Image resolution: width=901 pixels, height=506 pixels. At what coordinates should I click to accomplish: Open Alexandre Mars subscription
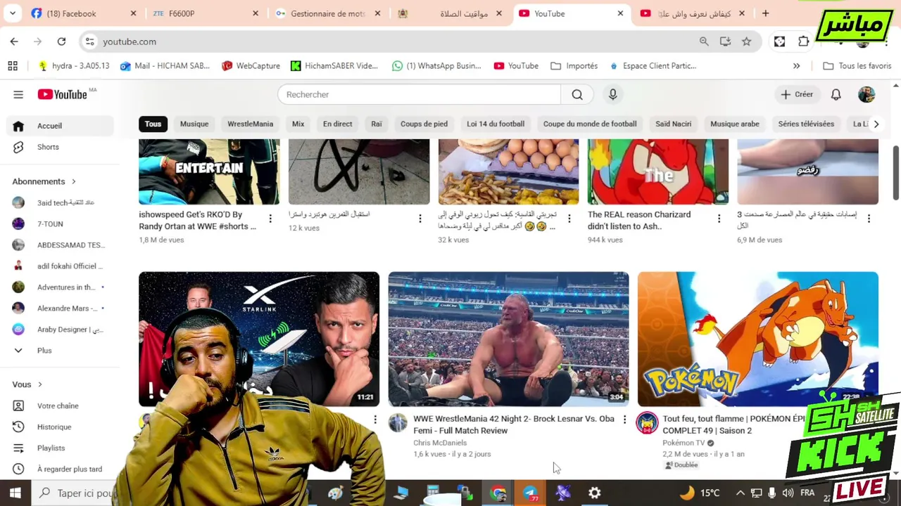click(x=60, y=308)
